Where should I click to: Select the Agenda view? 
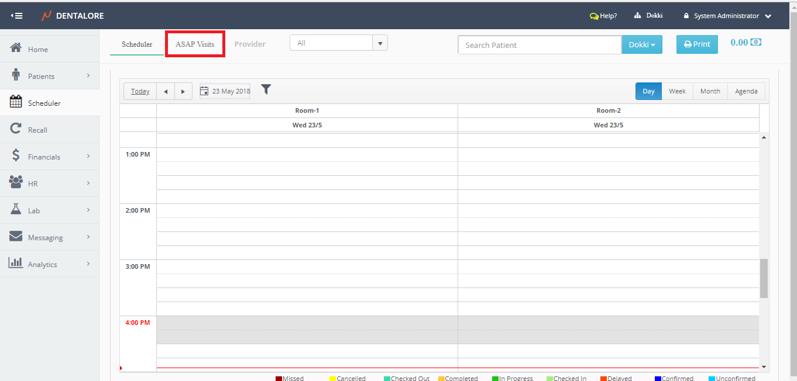pyautogui.click(x=746, y=91)
